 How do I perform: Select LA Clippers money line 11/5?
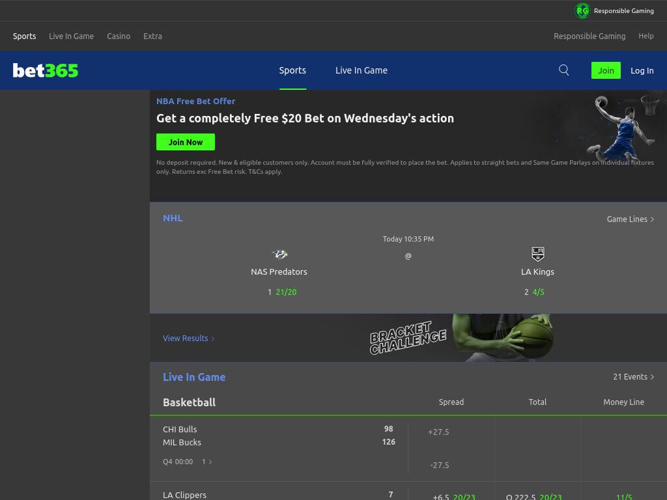624,497
